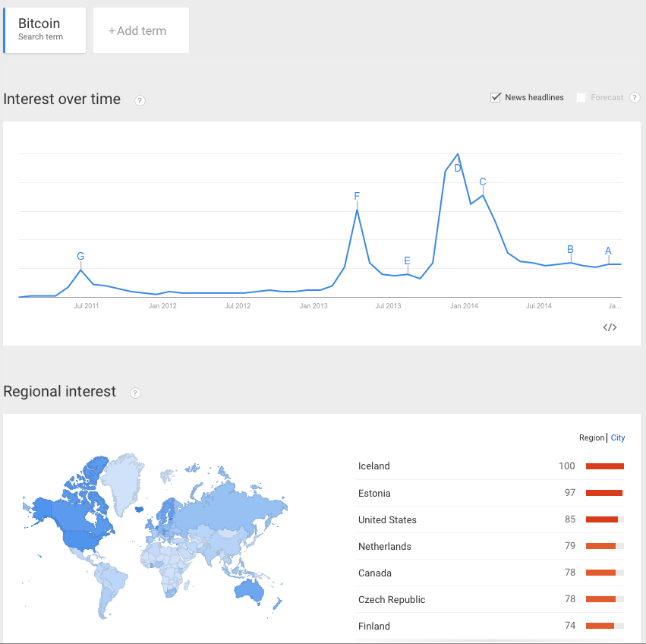Select the Region view tab
The height and width of the screenshot is (644, 646).
[591, 437]
